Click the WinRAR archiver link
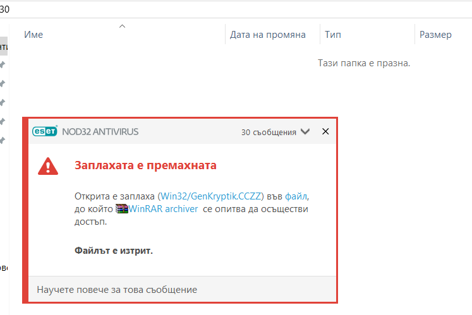Viewport: 472px width, 315px height. [163, 209]
